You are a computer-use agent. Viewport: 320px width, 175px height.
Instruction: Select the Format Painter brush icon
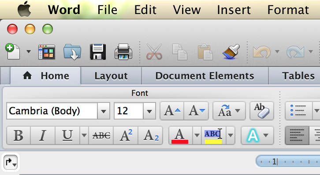coord(231,52)
